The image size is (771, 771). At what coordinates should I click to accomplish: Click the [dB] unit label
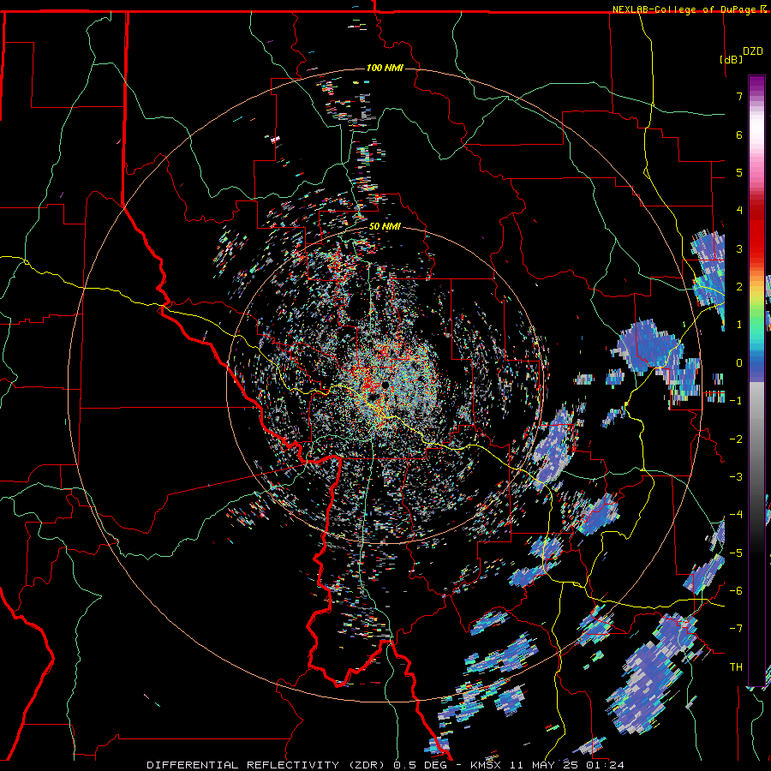(732, 59)
